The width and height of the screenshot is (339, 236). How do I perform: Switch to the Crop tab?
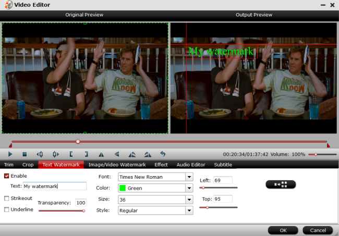tap(28, 165)
